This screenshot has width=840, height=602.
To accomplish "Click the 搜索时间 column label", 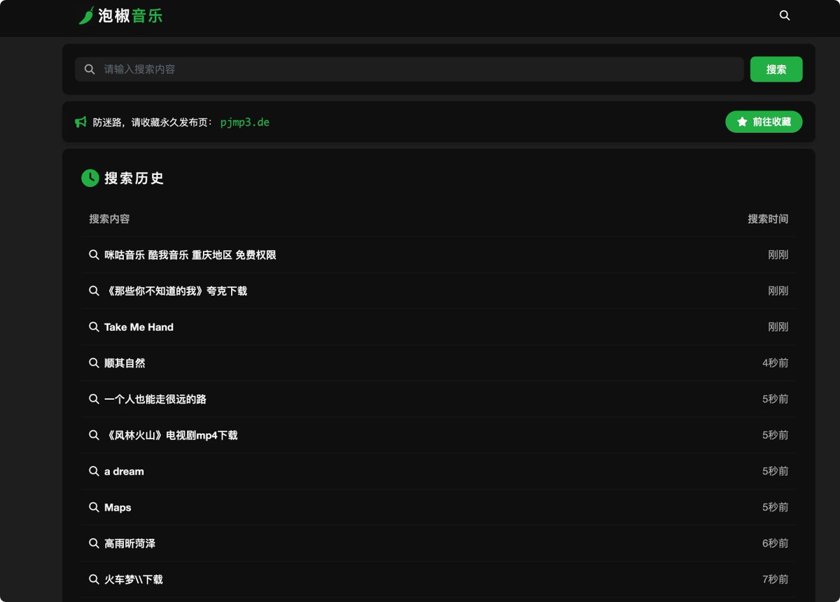I will pyautogui.click(x=769, y=218).
